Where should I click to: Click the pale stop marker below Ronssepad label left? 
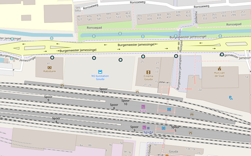(94, 36)
